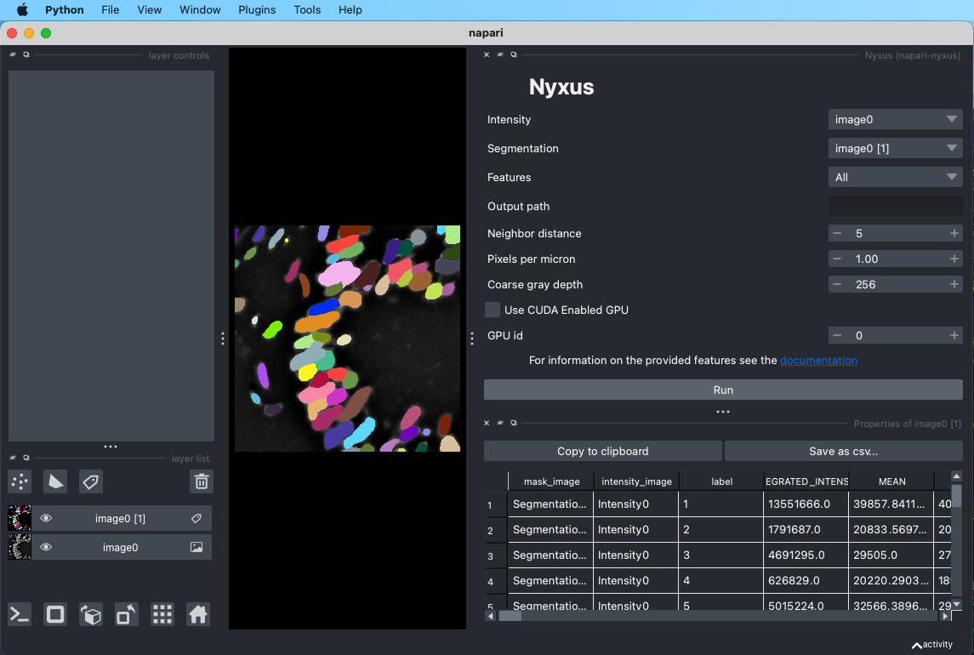Close the Nyxus plugin panel
This screenshot has width=974, height=655.
[x=487, y=54]
